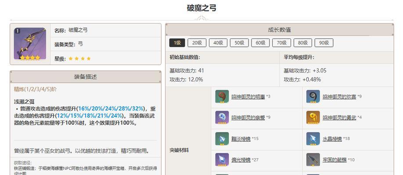Viewport: 403px width, 175px height.
Task: Open the 70级 level tab
Action: coord(282,43)
